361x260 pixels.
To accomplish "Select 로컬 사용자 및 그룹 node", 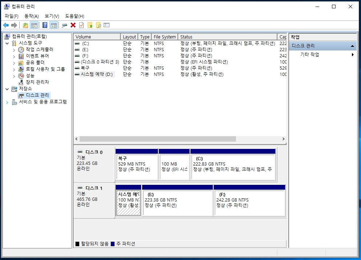I will (45, 69).
